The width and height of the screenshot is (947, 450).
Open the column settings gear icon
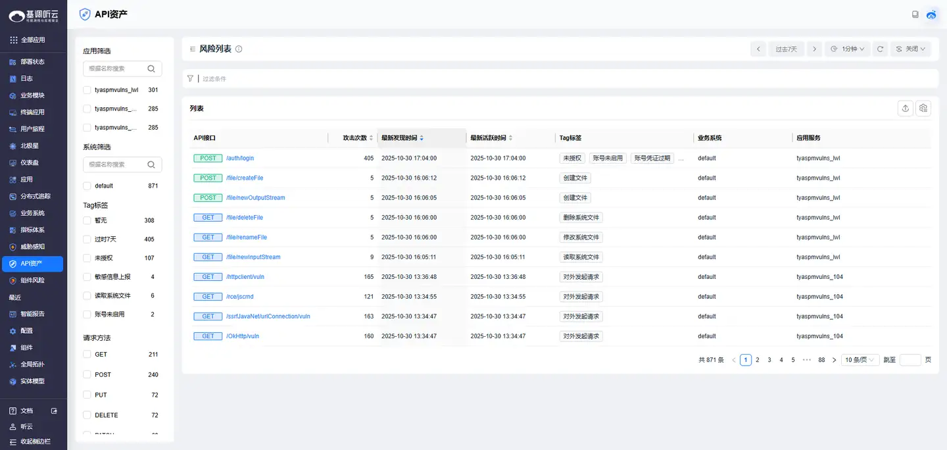923,109
